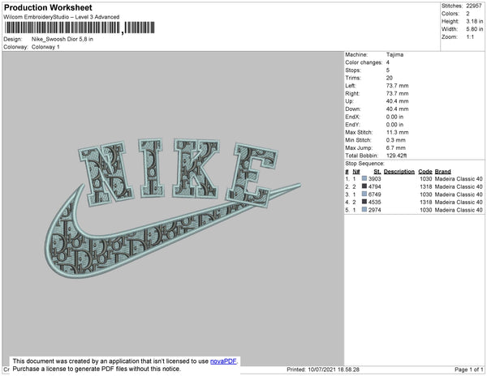487x376 pixels.
Task: Click stitch count '4794' in stop row 2
Action: pyautogui.click(x=374, y=186)
